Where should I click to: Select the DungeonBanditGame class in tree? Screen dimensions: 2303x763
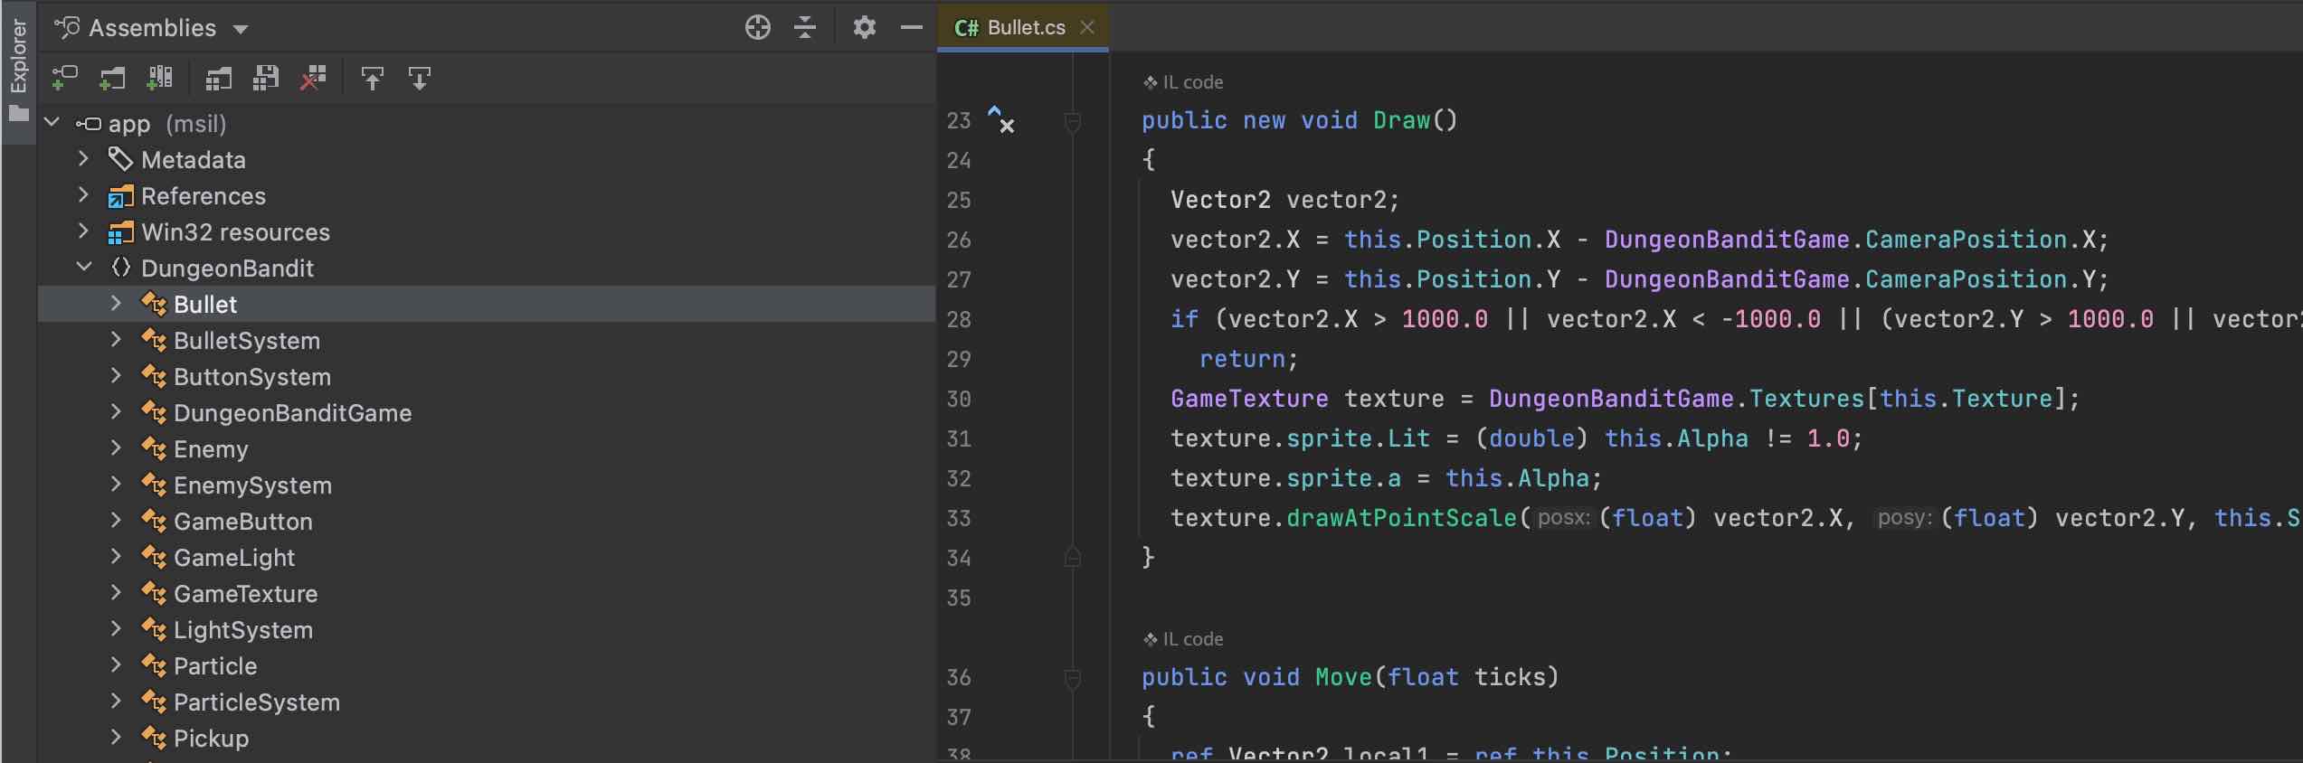tap(291, 413)
